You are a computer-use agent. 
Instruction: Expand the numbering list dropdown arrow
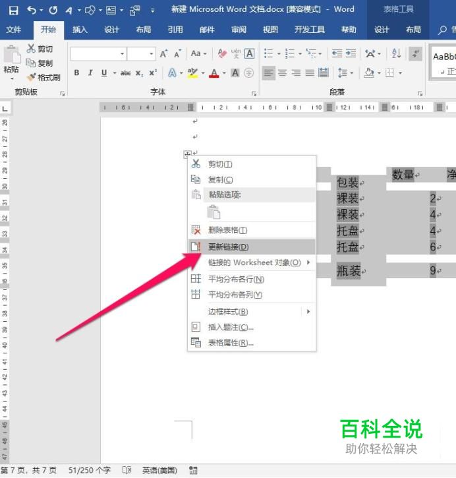(x=300, y=54)
